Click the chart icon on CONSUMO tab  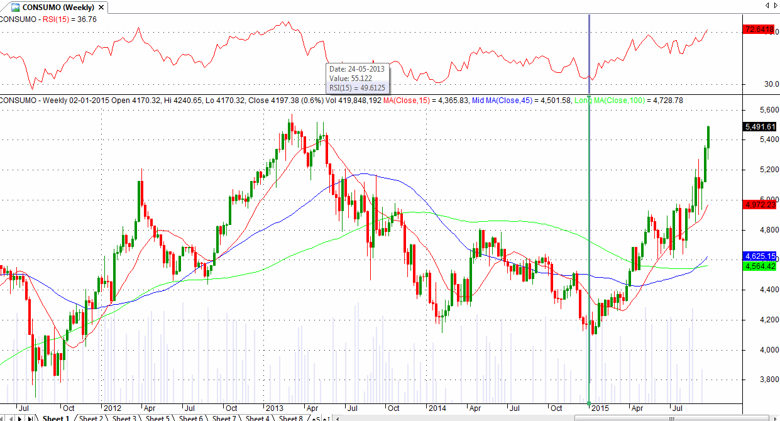point(15,8)
